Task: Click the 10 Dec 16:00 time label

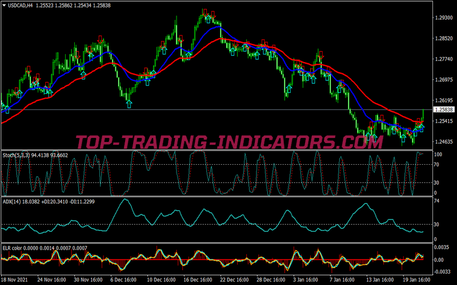Action: point(161,280)
